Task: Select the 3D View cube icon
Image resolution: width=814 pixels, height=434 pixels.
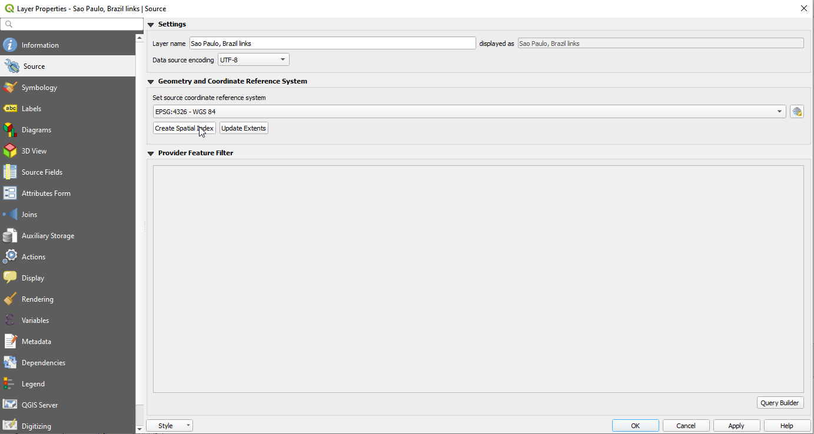Action: 10,151
